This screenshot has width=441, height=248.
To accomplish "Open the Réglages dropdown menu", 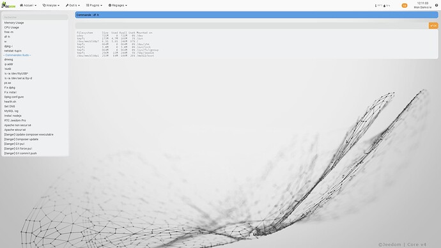I will click(x=118, y=5).
